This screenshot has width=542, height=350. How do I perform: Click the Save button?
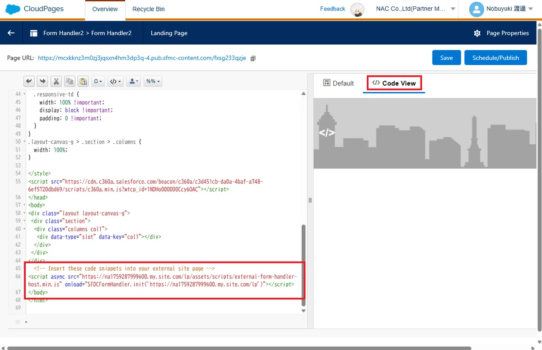446,58
